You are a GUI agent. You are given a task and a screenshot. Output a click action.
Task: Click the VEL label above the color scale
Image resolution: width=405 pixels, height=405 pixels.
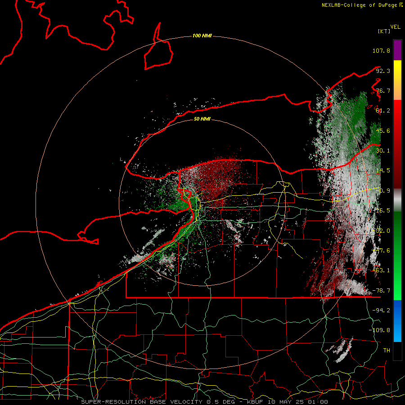(395, 27)
